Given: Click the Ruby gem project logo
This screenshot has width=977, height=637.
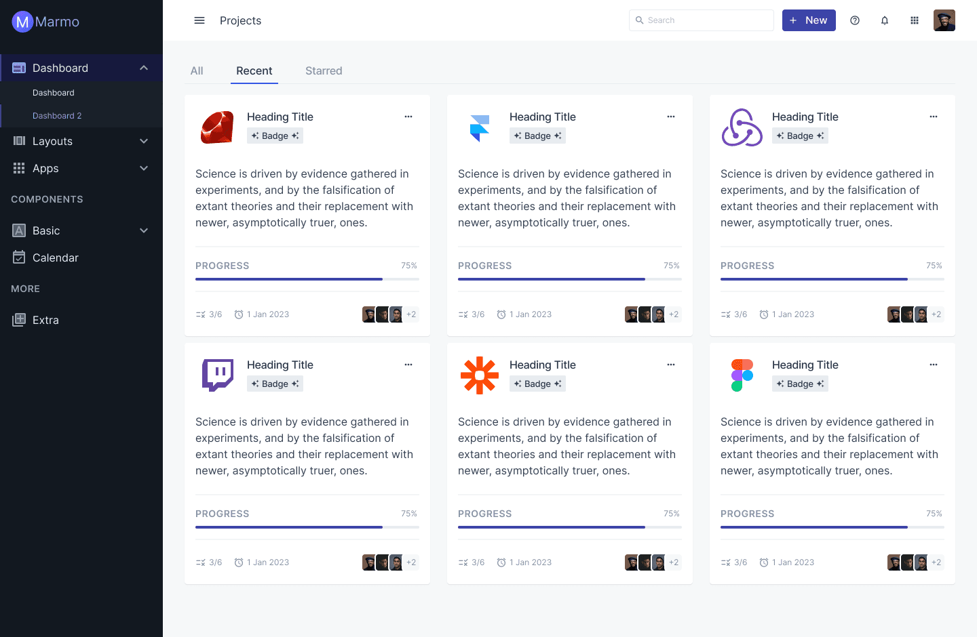Looking at the screenshot, I should coord(217,127).
